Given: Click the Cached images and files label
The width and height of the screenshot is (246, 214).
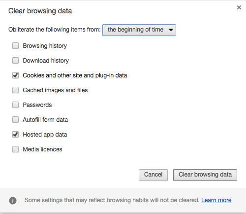Looking at the screenshot, I should tap(55, 90).
